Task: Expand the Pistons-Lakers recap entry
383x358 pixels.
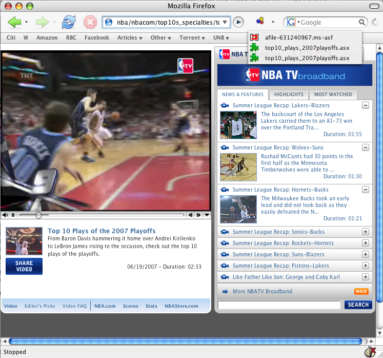Action: (x=366, y=266)
